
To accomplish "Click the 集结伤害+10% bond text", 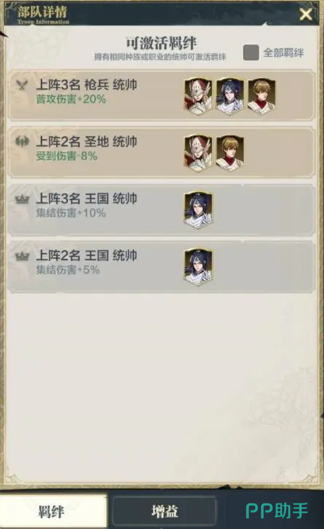I will coord(71,213).
